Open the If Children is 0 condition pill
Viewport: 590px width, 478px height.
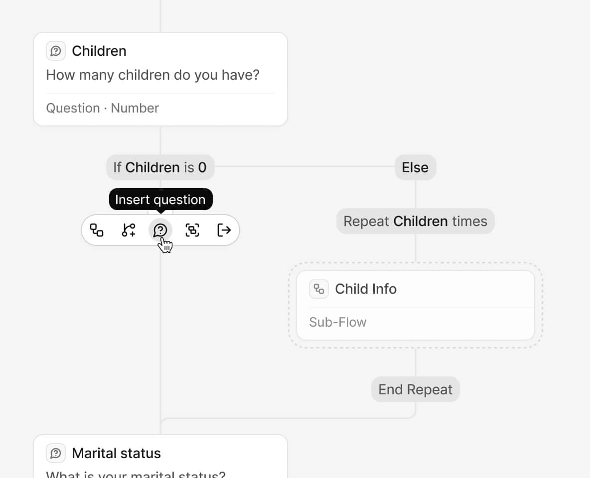(160, 167)
